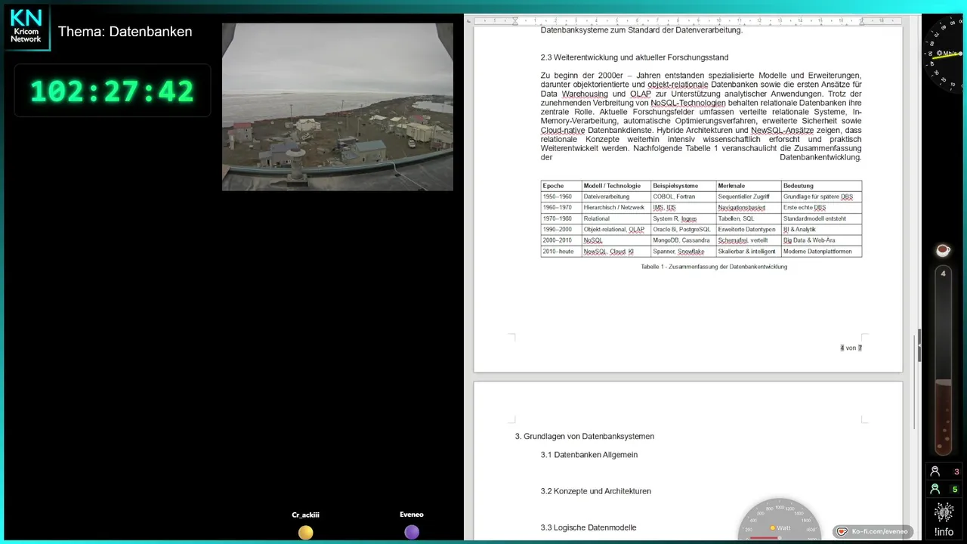Click the heading '2.3 Weiterentwicklung und aktueller Forschungsstand'
The height and width of the screenshot is (544, 967).
(x=635, y=57)
